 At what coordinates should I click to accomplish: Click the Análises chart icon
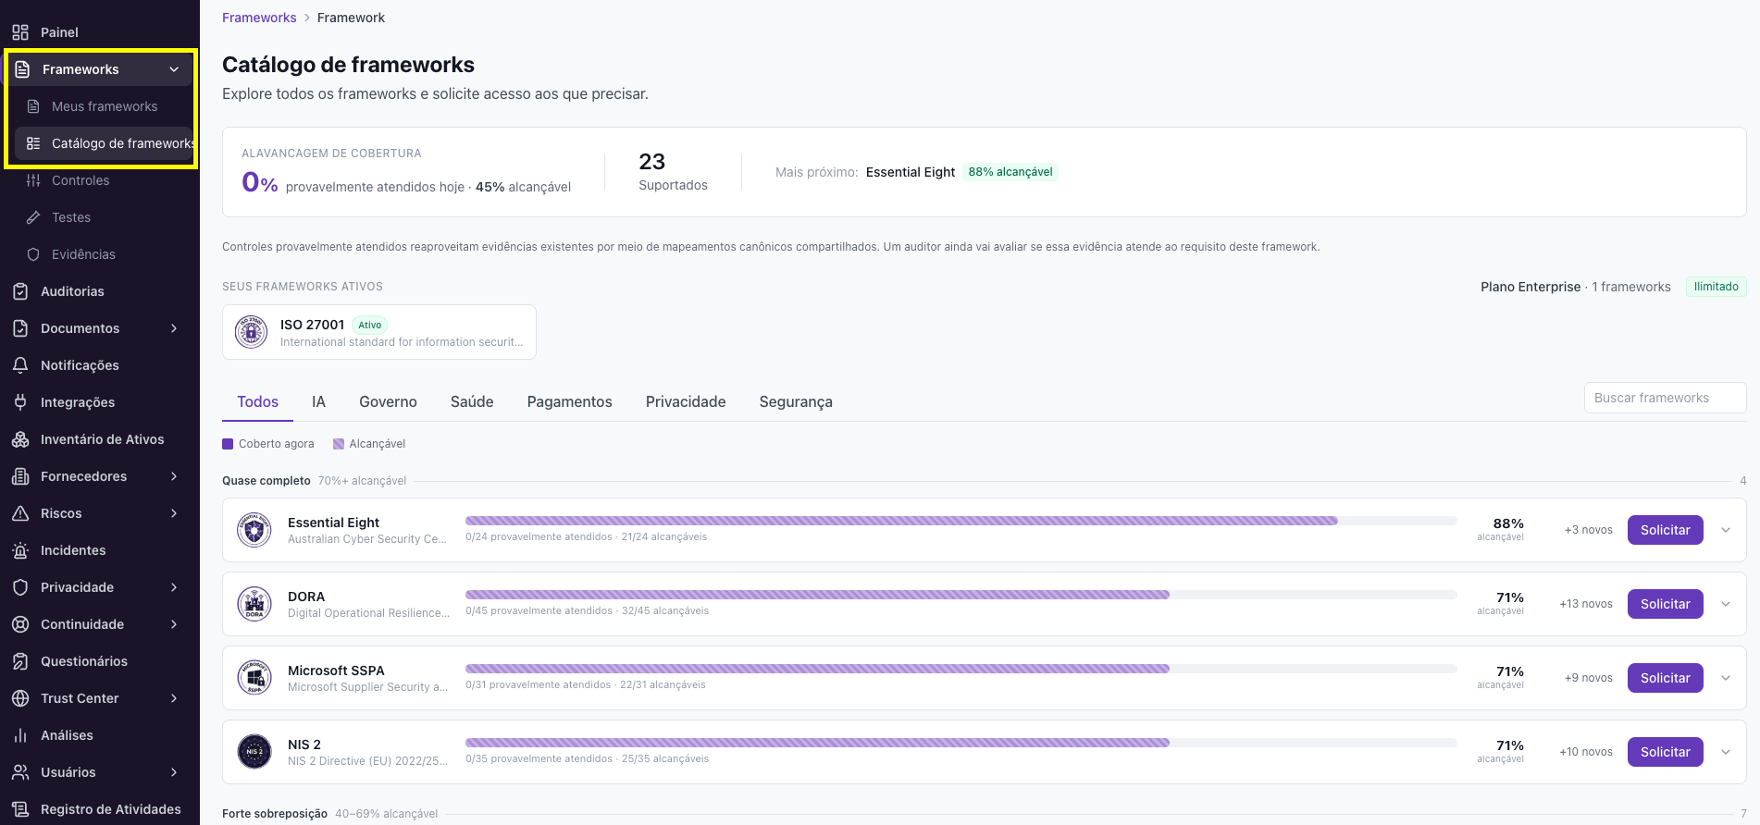(20, 735)
